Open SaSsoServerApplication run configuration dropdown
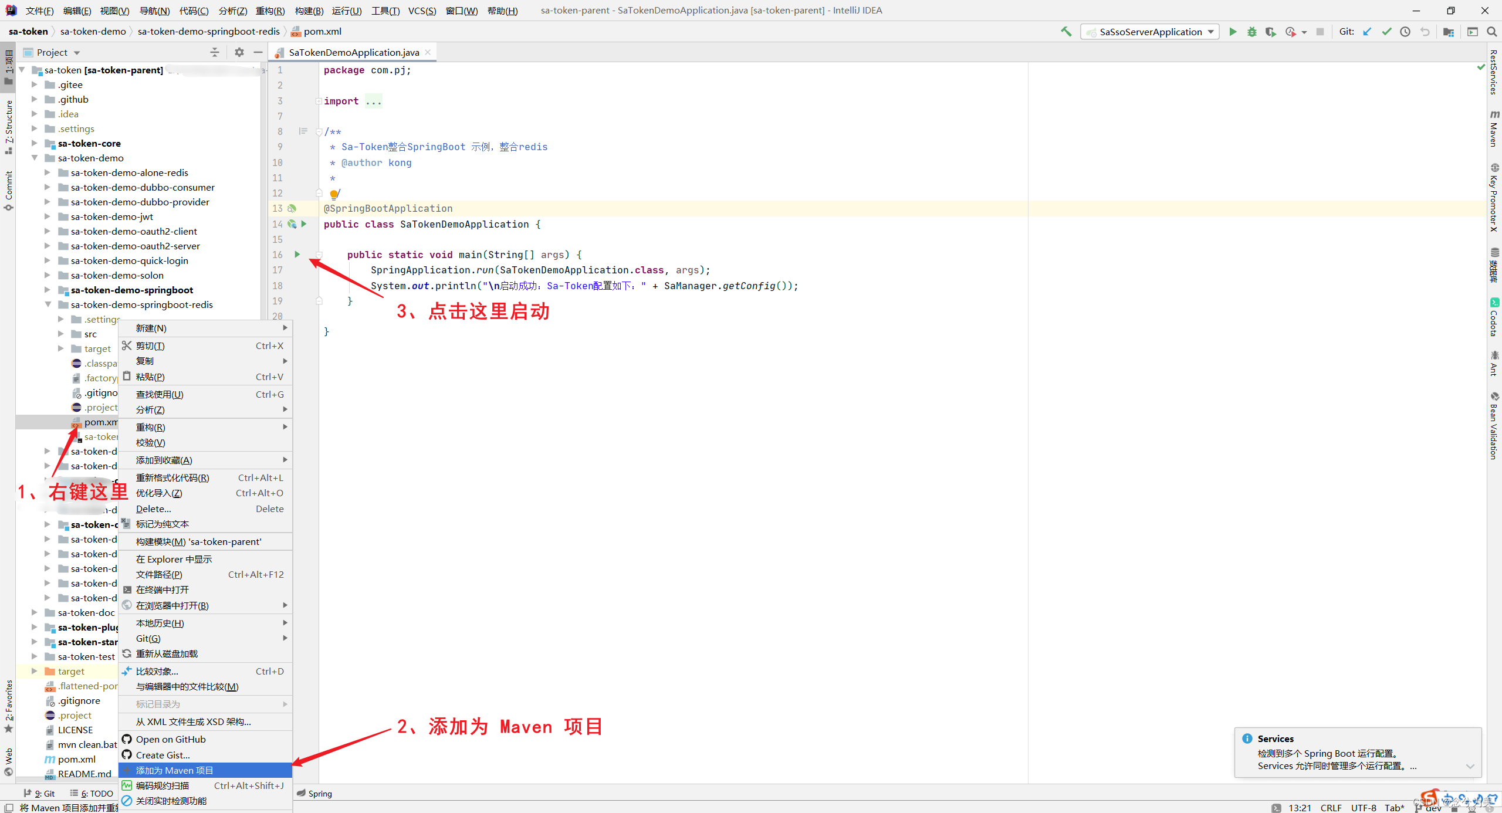1502x813 pixels. tap(1150, 32)
